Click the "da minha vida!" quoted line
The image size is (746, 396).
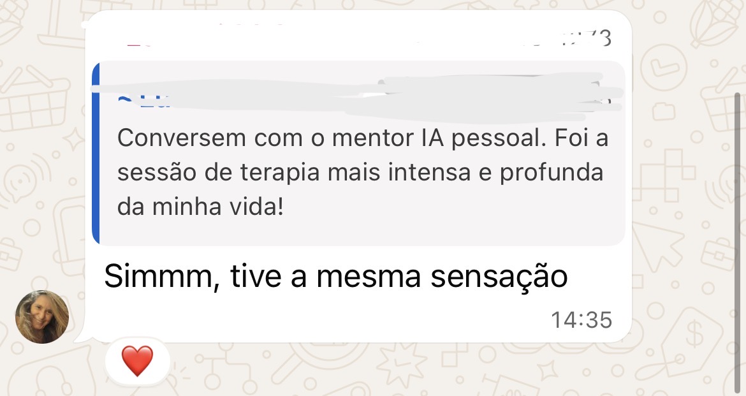[200, 207]
